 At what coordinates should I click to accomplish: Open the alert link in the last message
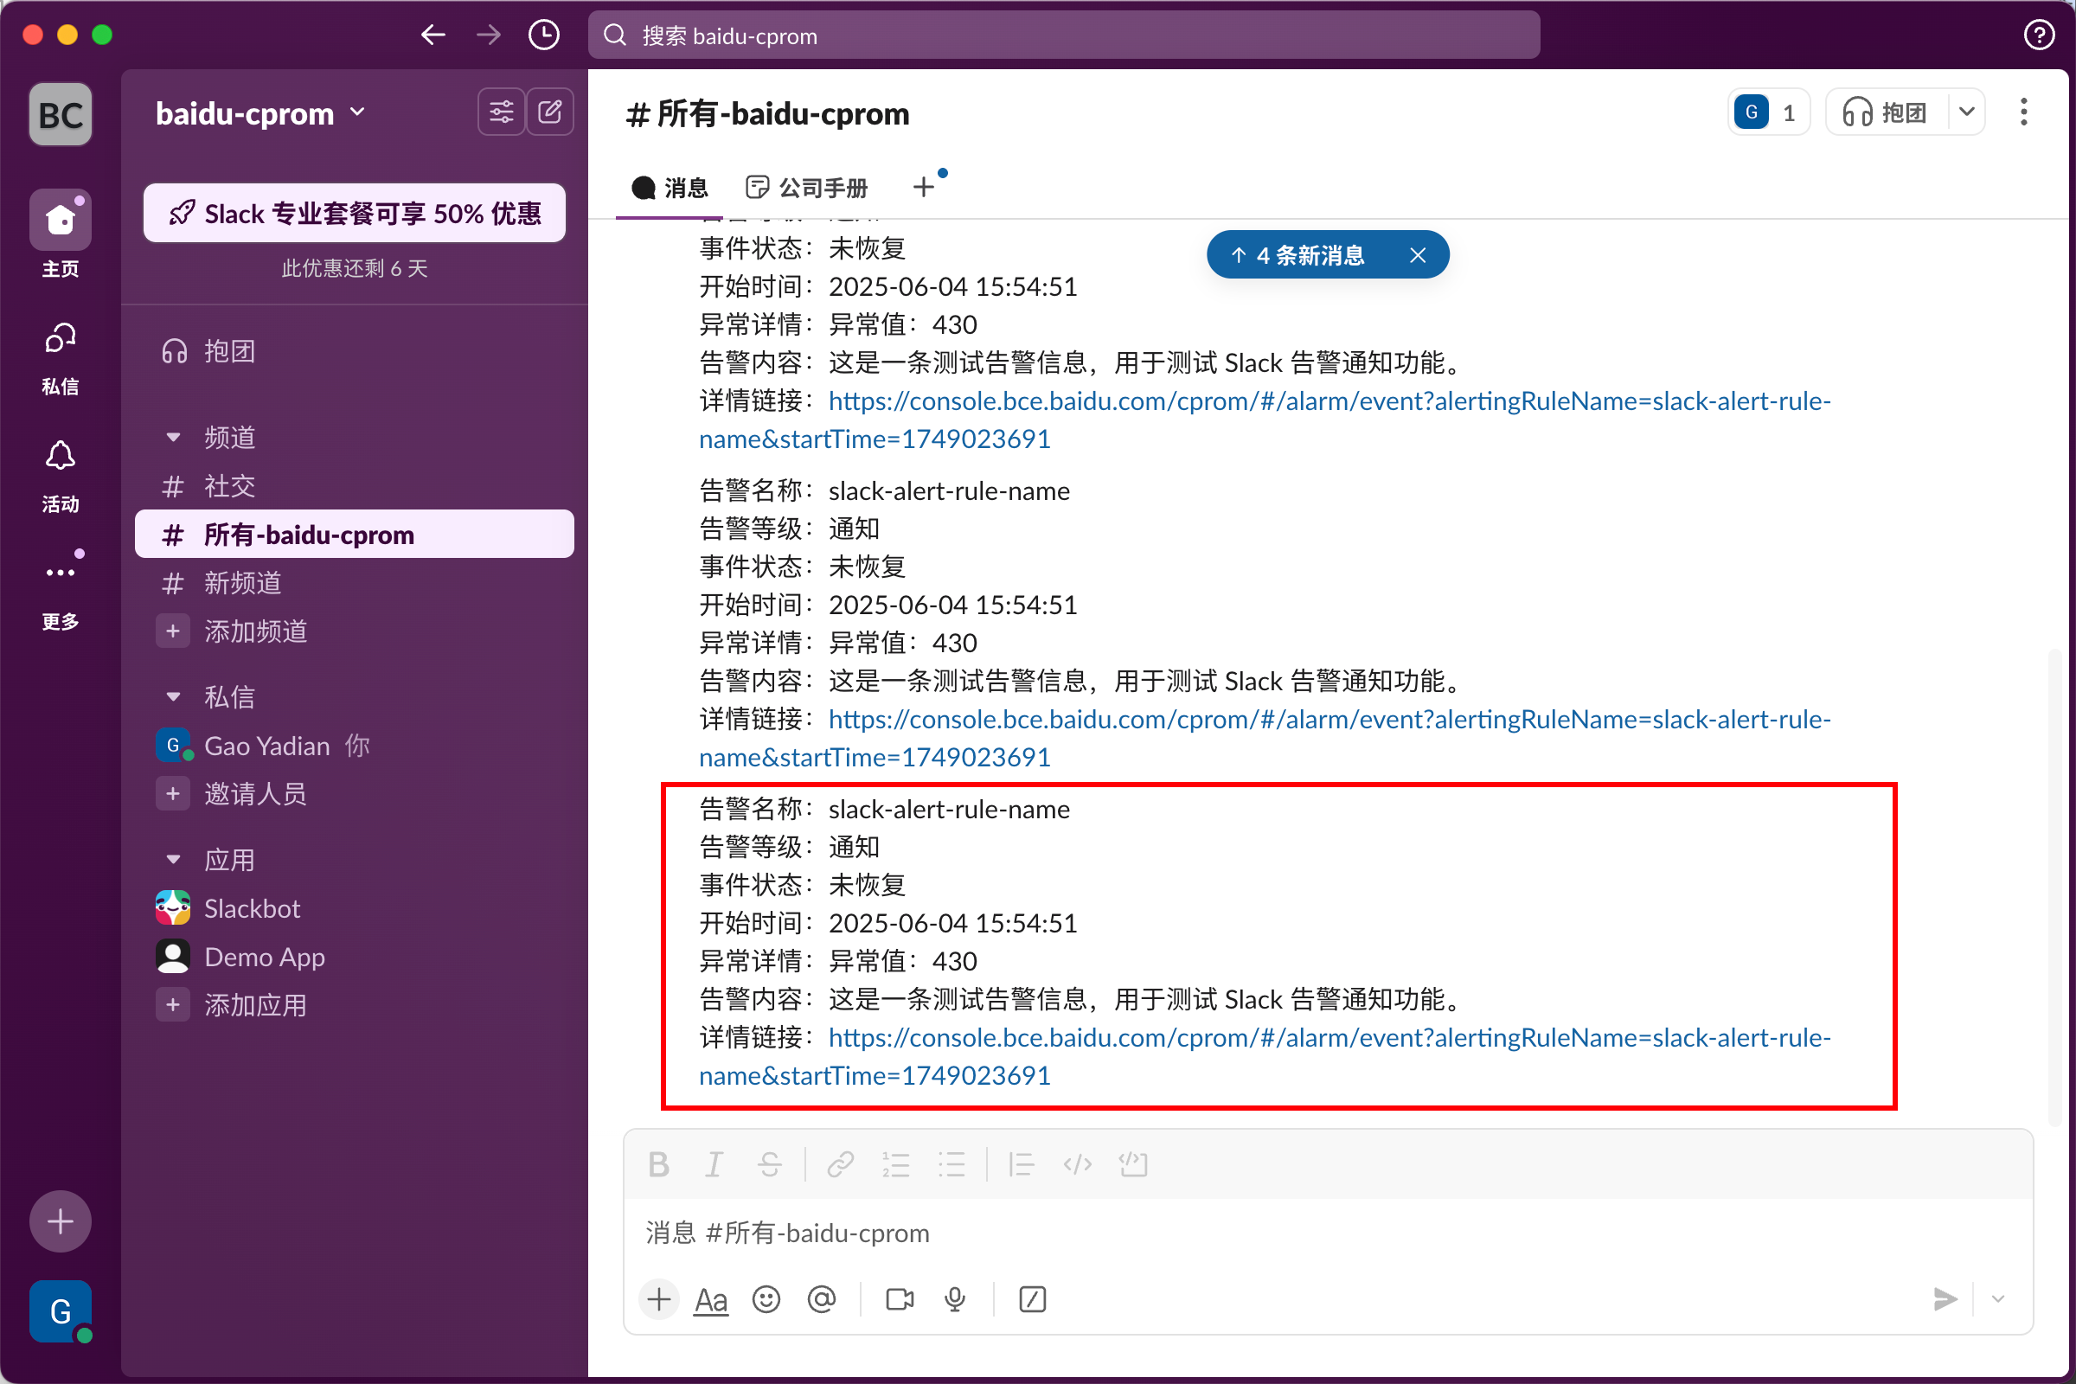pos(1264,1056)
